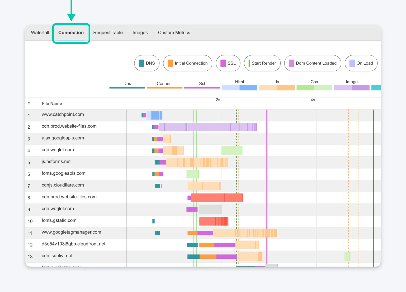Toggle the DNS legend pill filter
Image resolution: width=406 pixels, height=292 pixels.
click(x=147, y=63)
